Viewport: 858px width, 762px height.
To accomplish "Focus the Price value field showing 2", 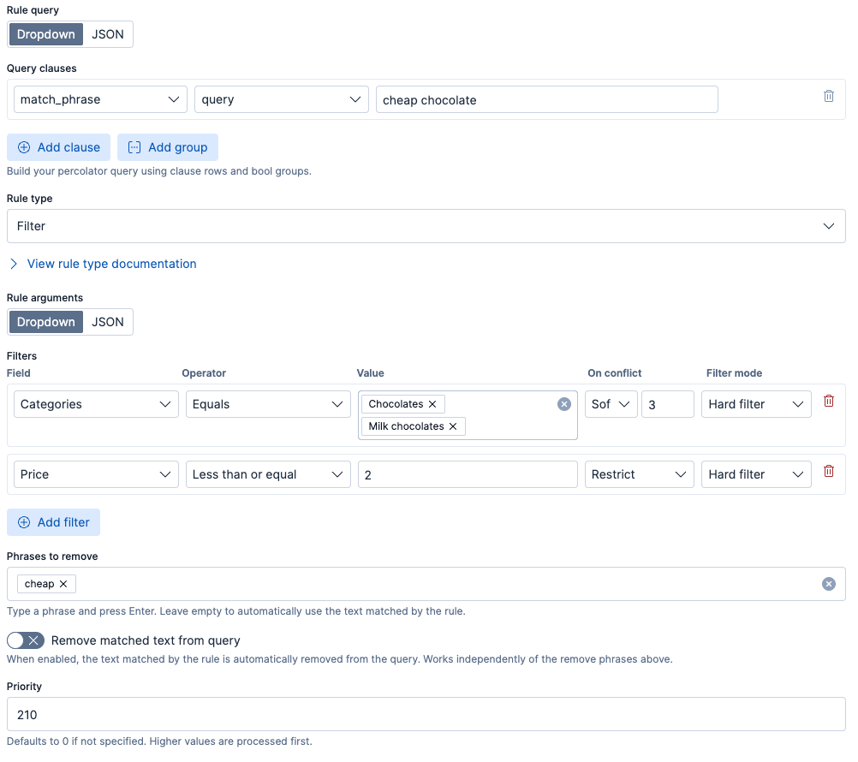I will click(x=468, y=474).
